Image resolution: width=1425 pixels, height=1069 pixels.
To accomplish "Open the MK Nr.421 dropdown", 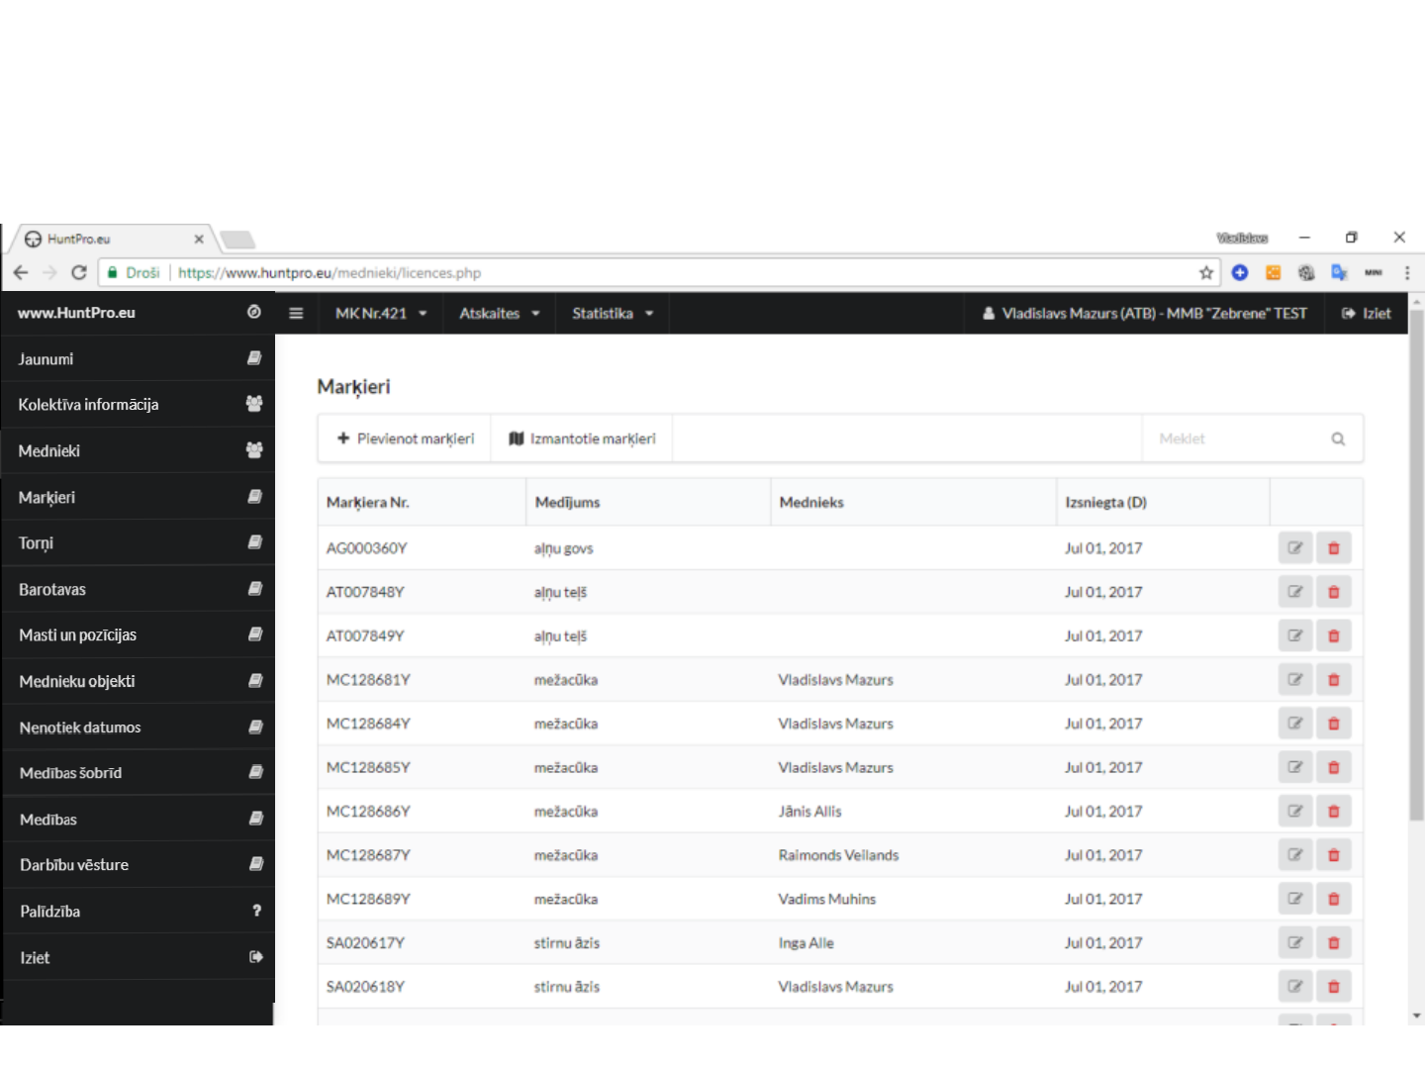I will click(381, 313).
